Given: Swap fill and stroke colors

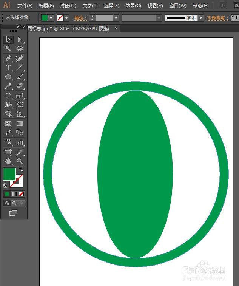Looking at the screenshot, I should (x=21, y=170).
